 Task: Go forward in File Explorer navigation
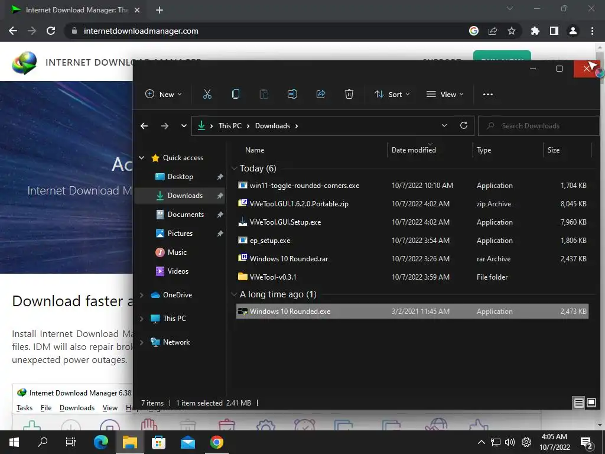(x=165, y=126)
